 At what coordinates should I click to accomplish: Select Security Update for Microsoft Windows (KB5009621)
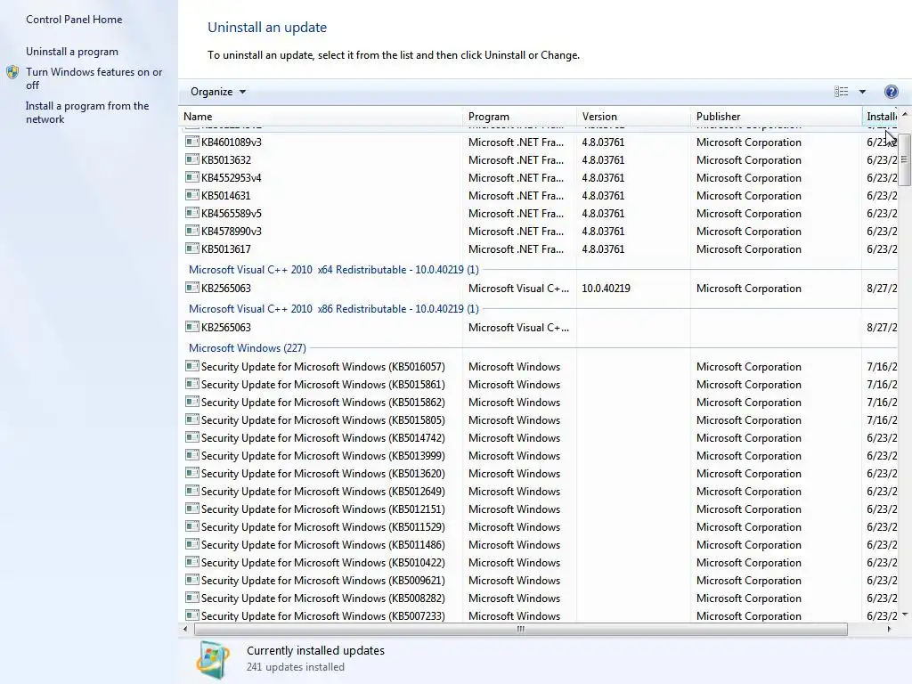(322, 581)
